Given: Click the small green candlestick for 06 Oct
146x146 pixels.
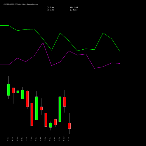Looking at the screenshot, I should [x=18, y=92].
